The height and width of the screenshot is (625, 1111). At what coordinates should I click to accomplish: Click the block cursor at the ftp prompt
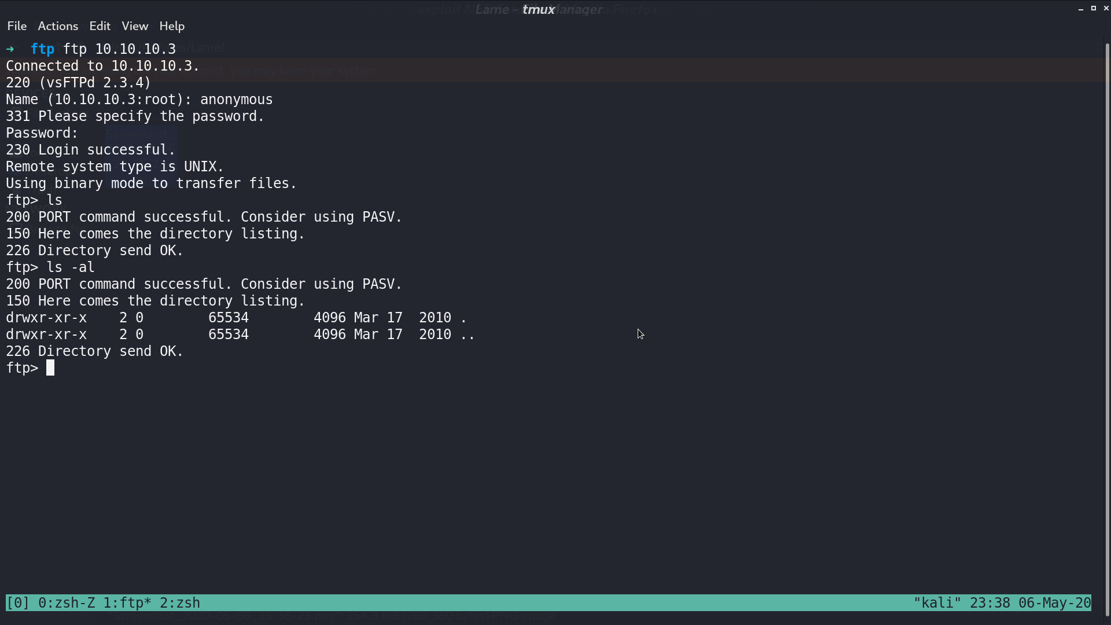click(50, 368)
